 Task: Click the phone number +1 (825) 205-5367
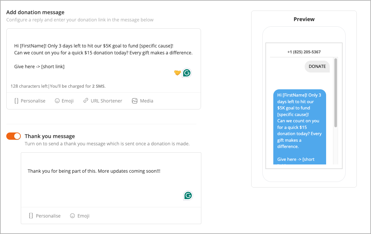304,52
